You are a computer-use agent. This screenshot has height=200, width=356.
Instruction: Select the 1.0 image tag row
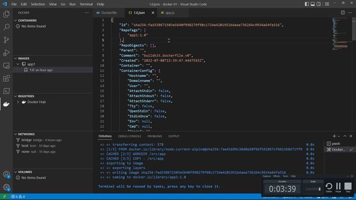click(53, 70)
